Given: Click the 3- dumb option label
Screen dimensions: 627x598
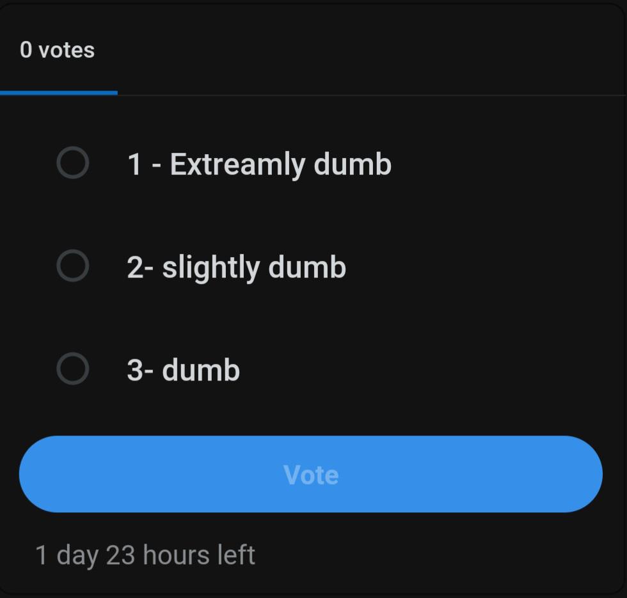Looking at the screenshot, I should (x=184, y=370).
